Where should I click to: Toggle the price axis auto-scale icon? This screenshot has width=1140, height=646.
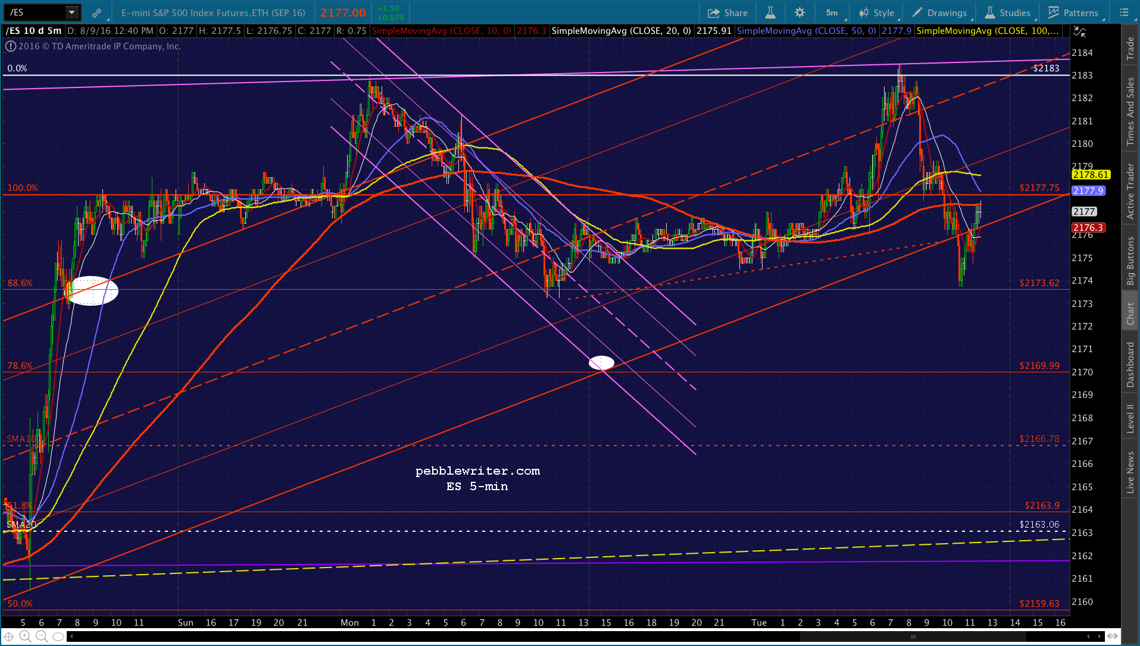pos(1080,32)
